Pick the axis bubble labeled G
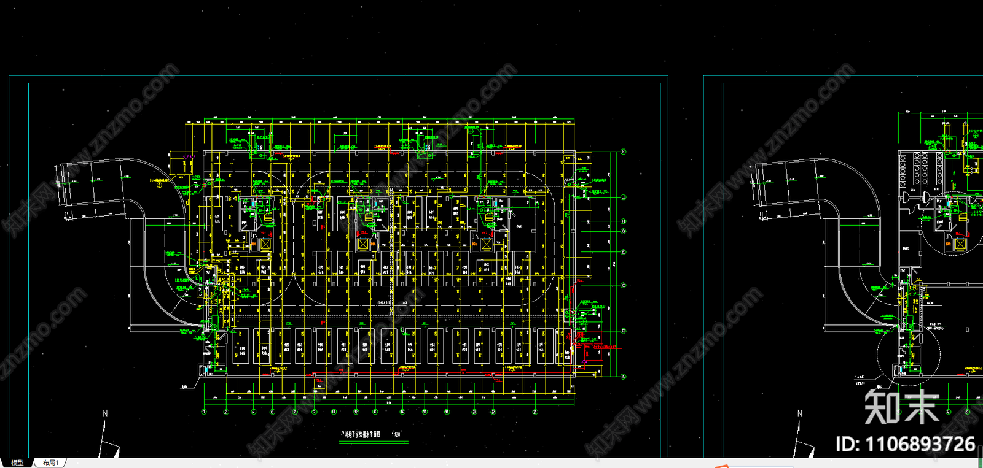The width and height of the screenshot is (983, 468). (623, 231)
